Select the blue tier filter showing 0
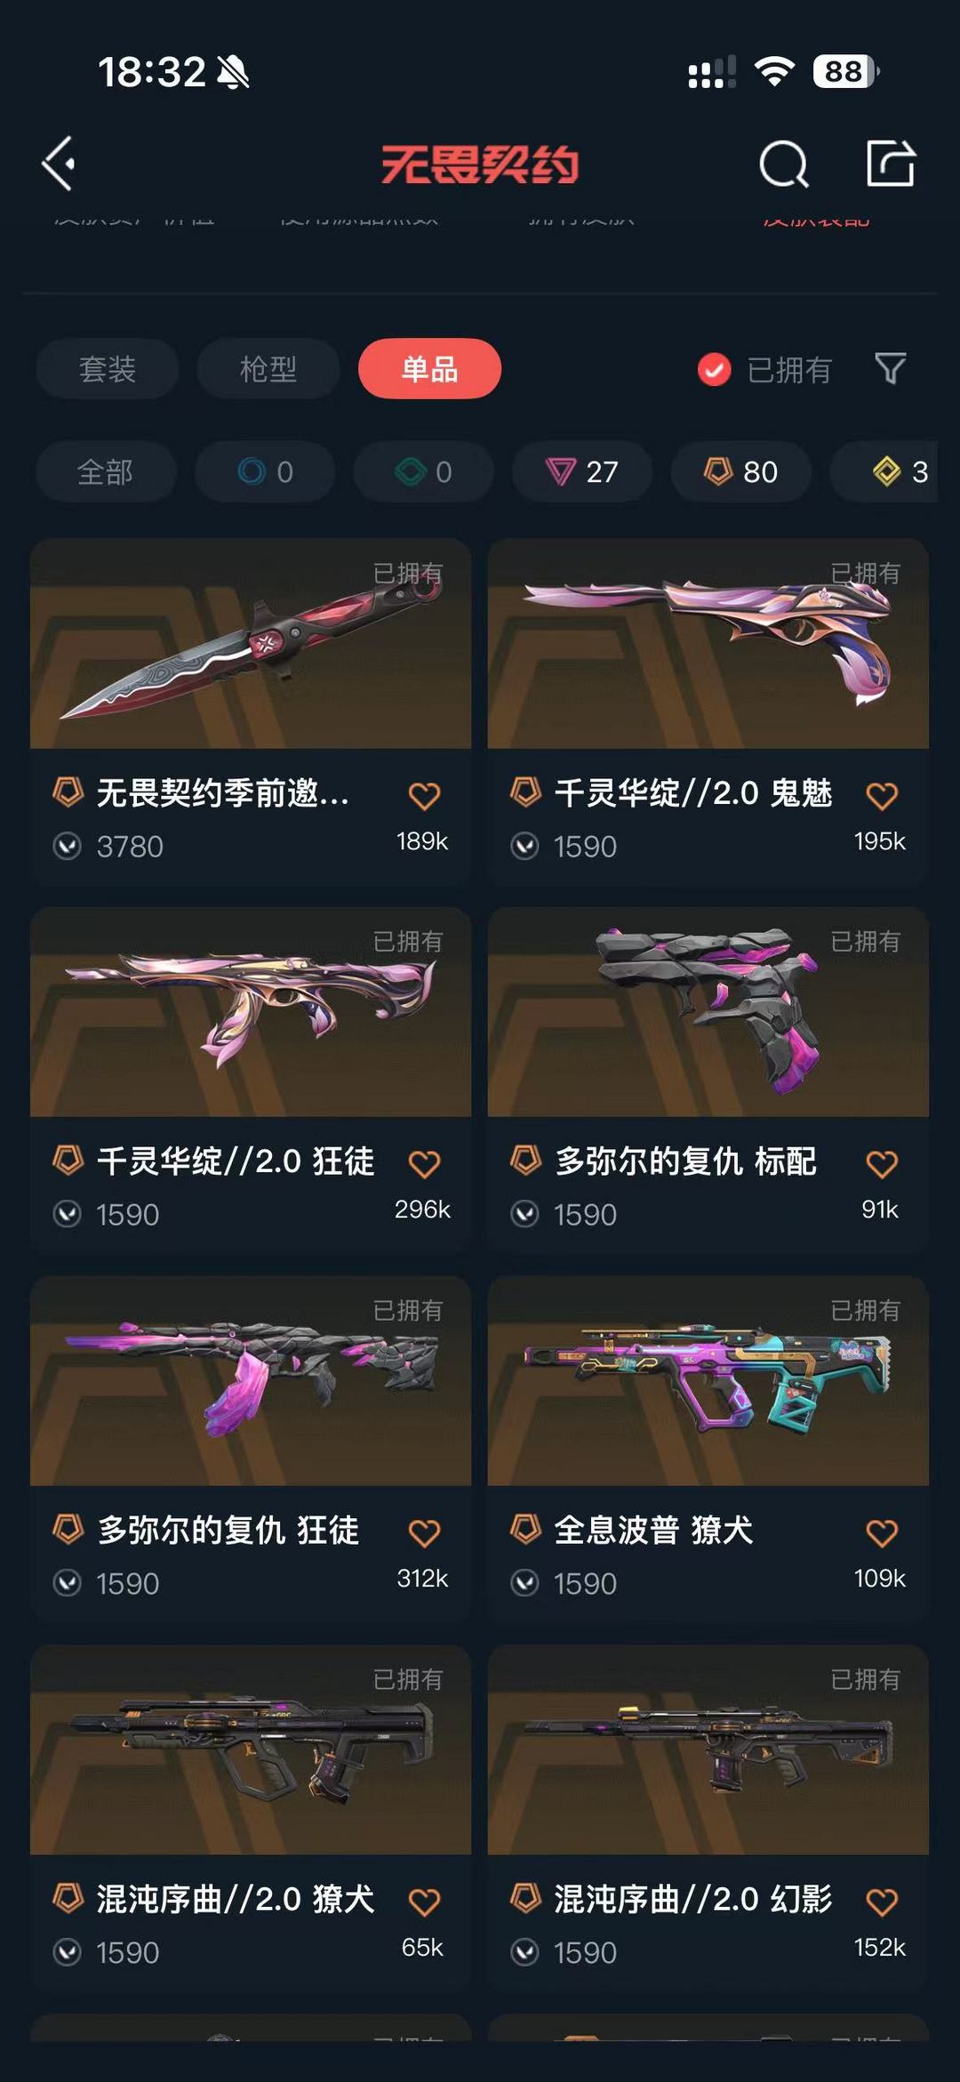This screenshot has height=2082, width=960. click(265, 471)
